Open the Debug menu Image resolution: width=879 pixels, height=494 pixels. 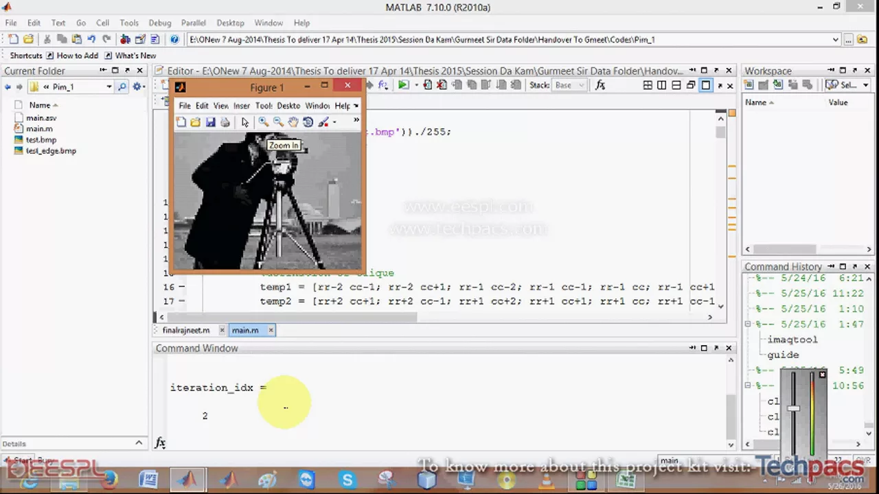pyautogui.click(x=160, y=23)
